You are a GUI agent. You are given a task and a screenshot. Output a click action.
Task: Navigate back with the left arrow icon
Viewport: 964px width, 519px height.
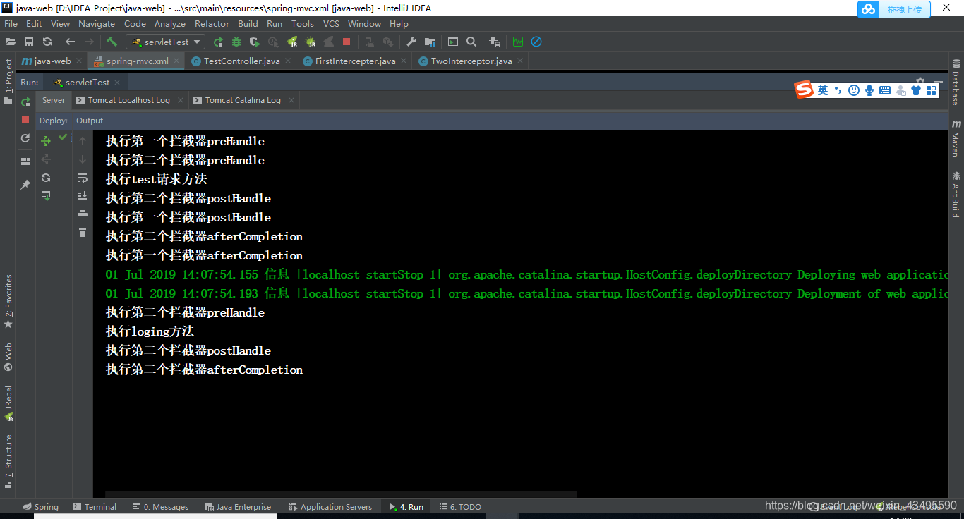(71, 42)
